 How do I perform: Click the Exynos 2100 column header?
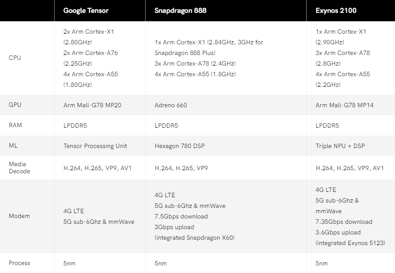coord(336,11)
